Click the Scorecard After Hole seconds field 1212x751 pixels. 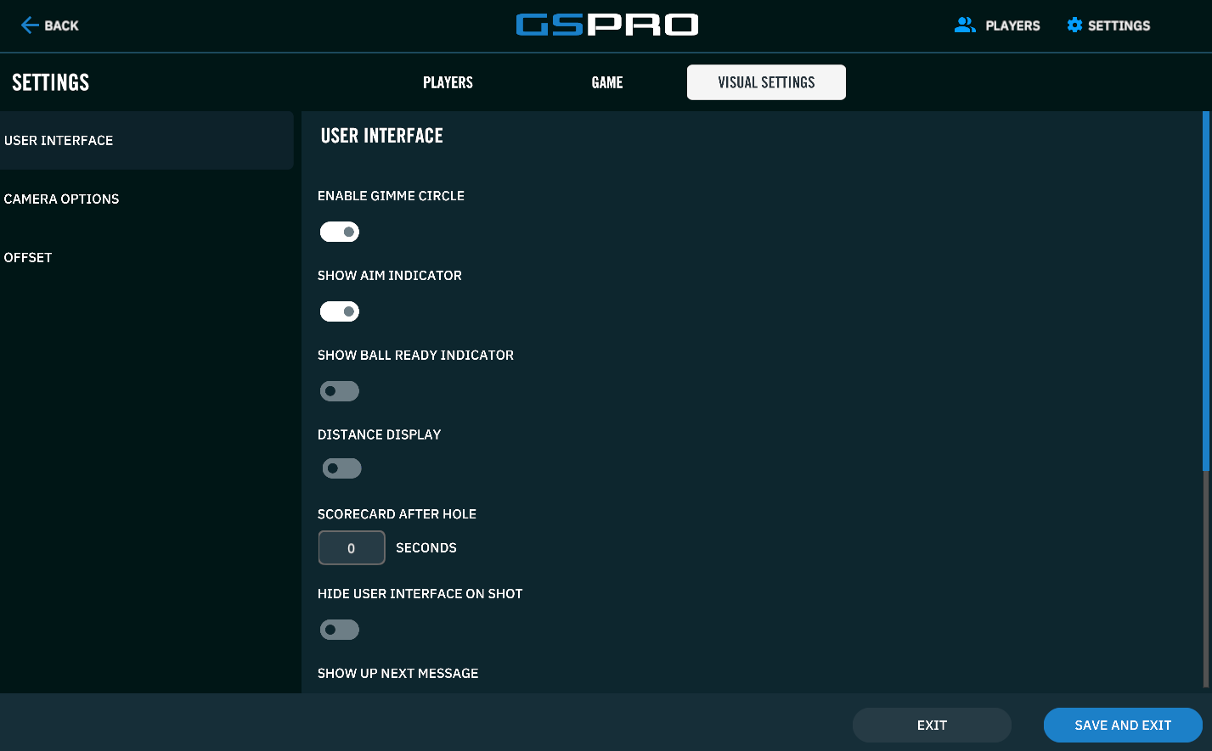(352, 548)
